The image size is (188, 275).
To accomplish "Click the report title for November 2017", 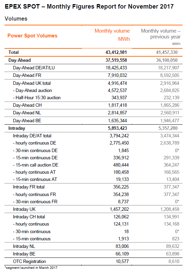I will pyautogui.click(x=89, y=7).
